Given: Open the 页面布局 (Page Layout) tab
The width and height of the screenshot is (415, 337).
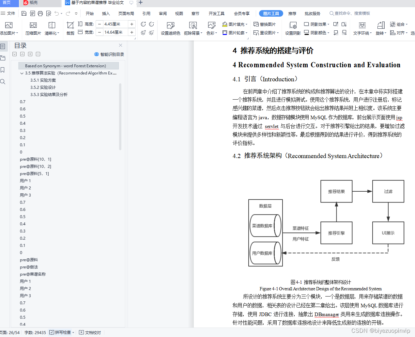Looking at the screenshot, I should [126, 13].
